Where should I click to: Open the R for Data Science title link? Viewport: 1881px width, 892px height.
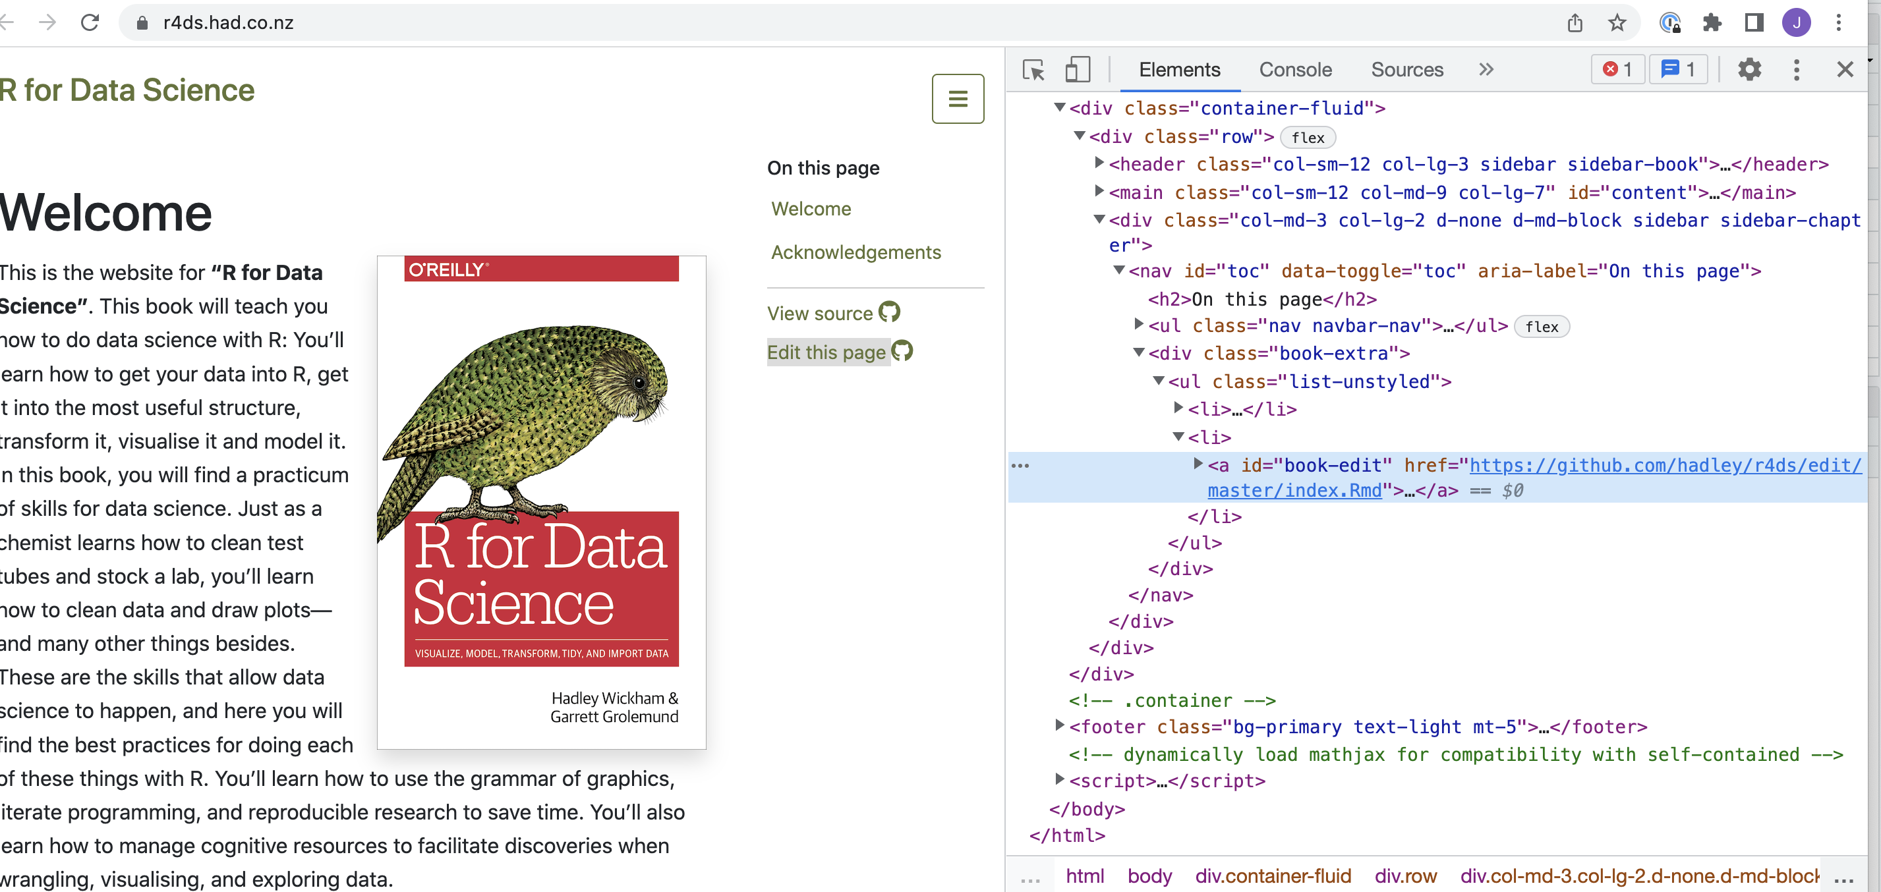click(x=127, y=90)
